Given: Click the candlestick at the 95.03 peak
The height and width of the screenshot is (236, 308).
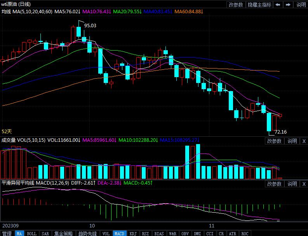Looking at the screenshot, I should tap(78, 32).
